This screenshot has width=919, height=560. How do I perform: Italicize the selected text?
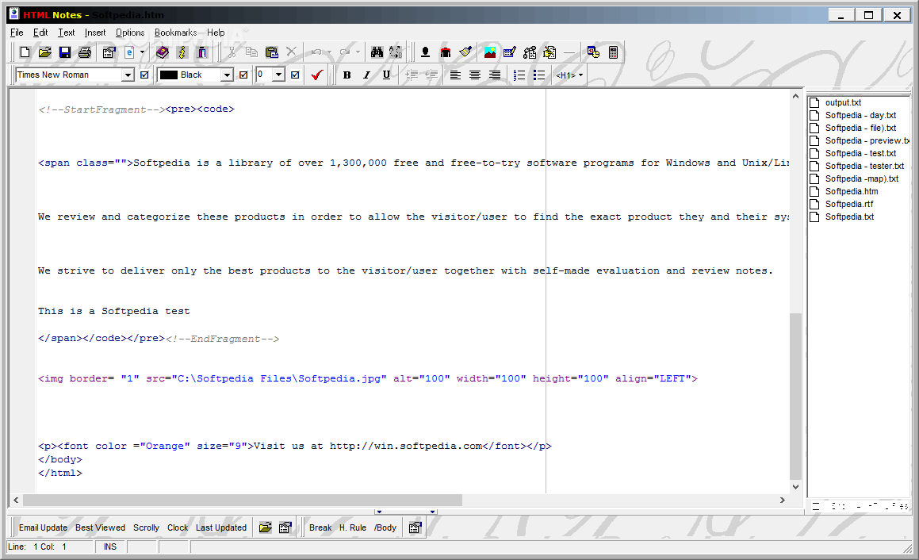367,75
